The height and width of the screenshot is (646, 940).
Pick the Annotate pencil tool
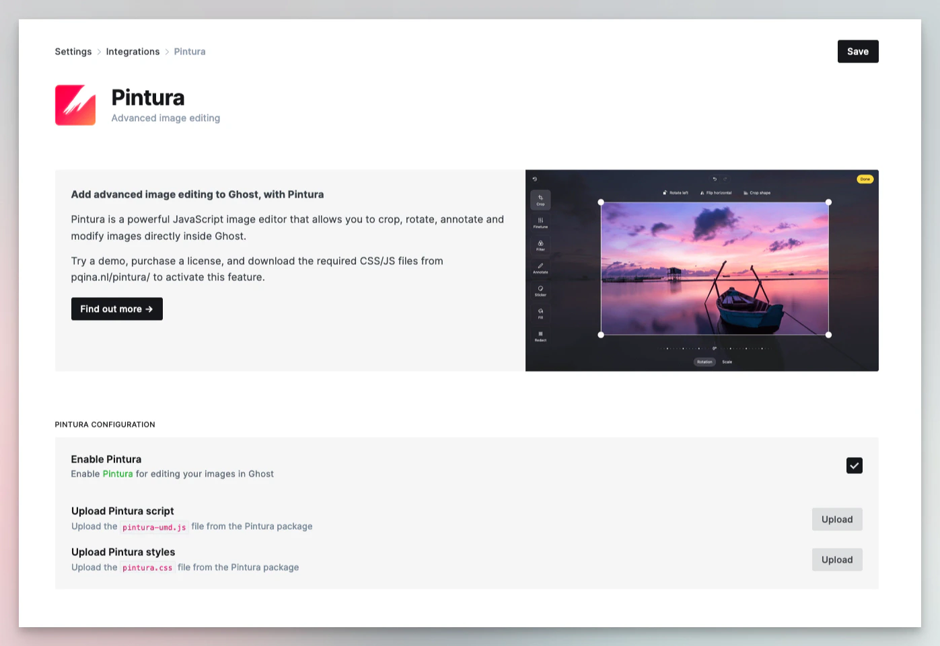(540, 268)
